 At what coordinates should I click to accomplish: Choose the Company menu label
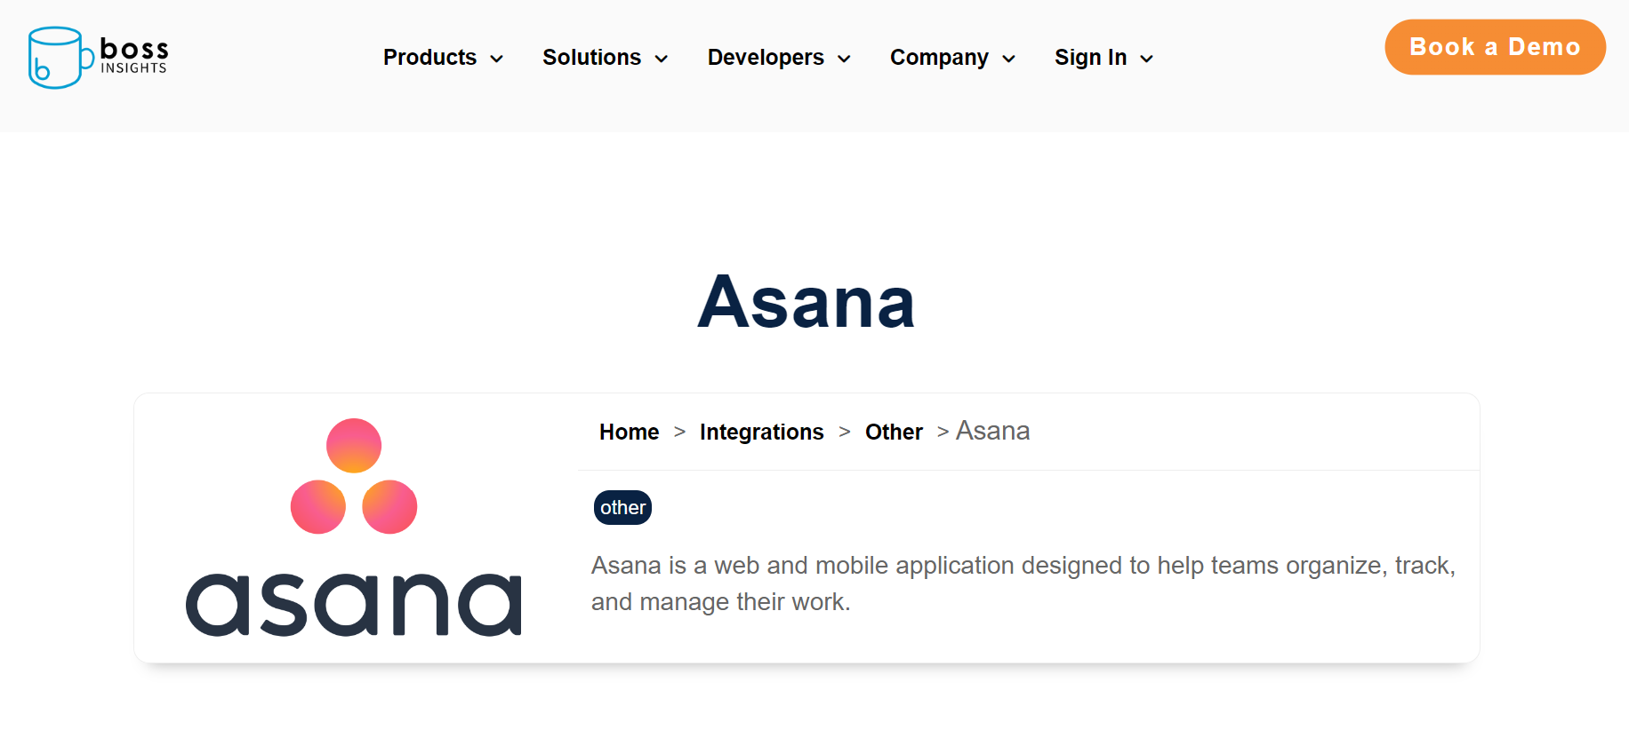939,58
